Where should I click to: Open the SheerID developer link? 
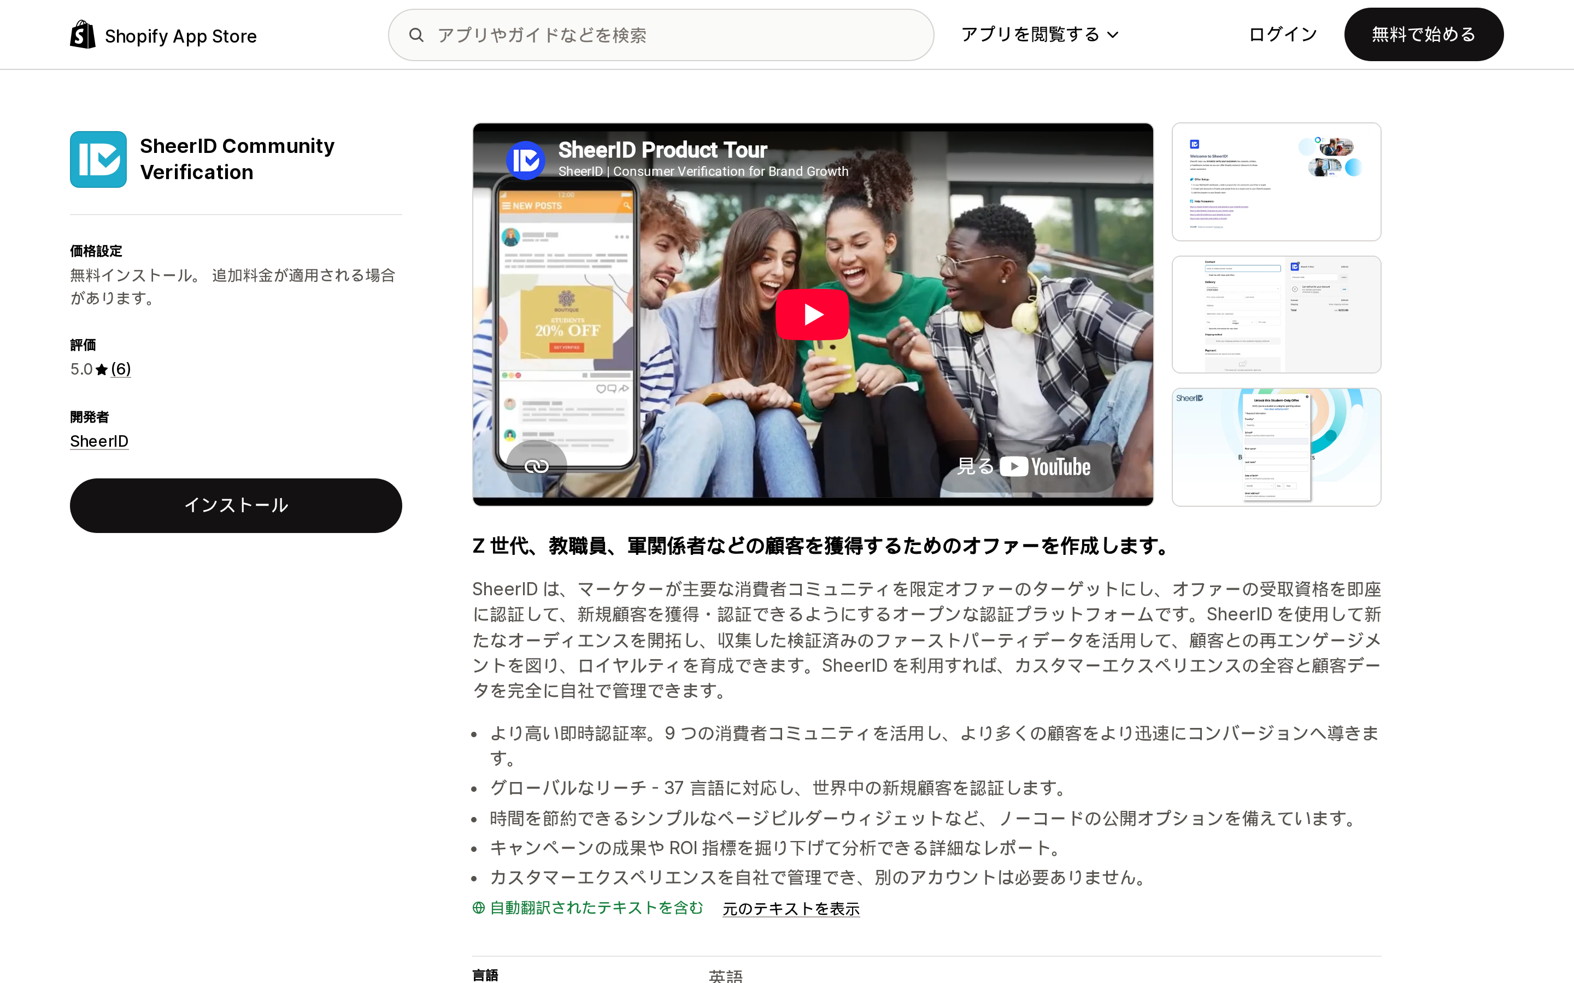pos(99,441)
